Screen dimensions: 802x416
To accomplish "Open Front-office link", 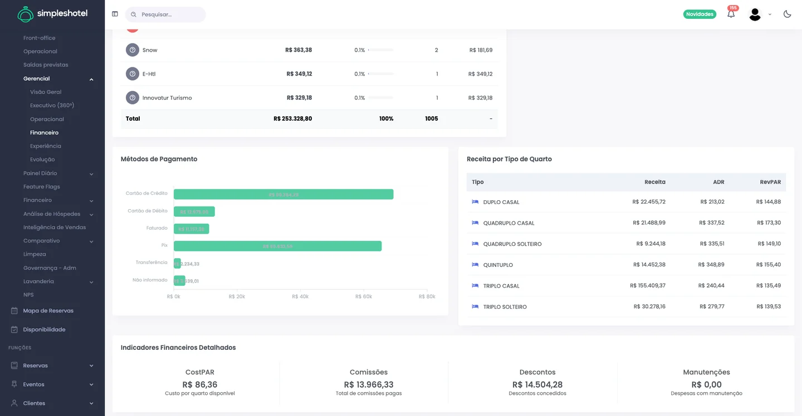I will (x=39, y=38).
